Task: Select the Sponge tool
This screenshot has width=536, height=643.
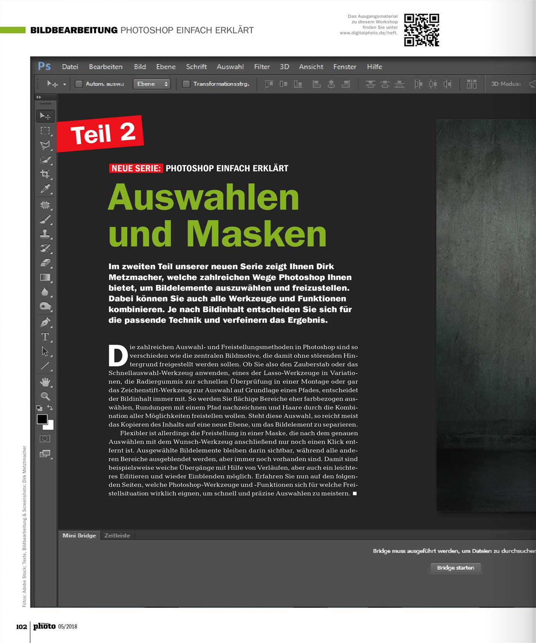Action: pyautogui.click(x=45, y=306)
